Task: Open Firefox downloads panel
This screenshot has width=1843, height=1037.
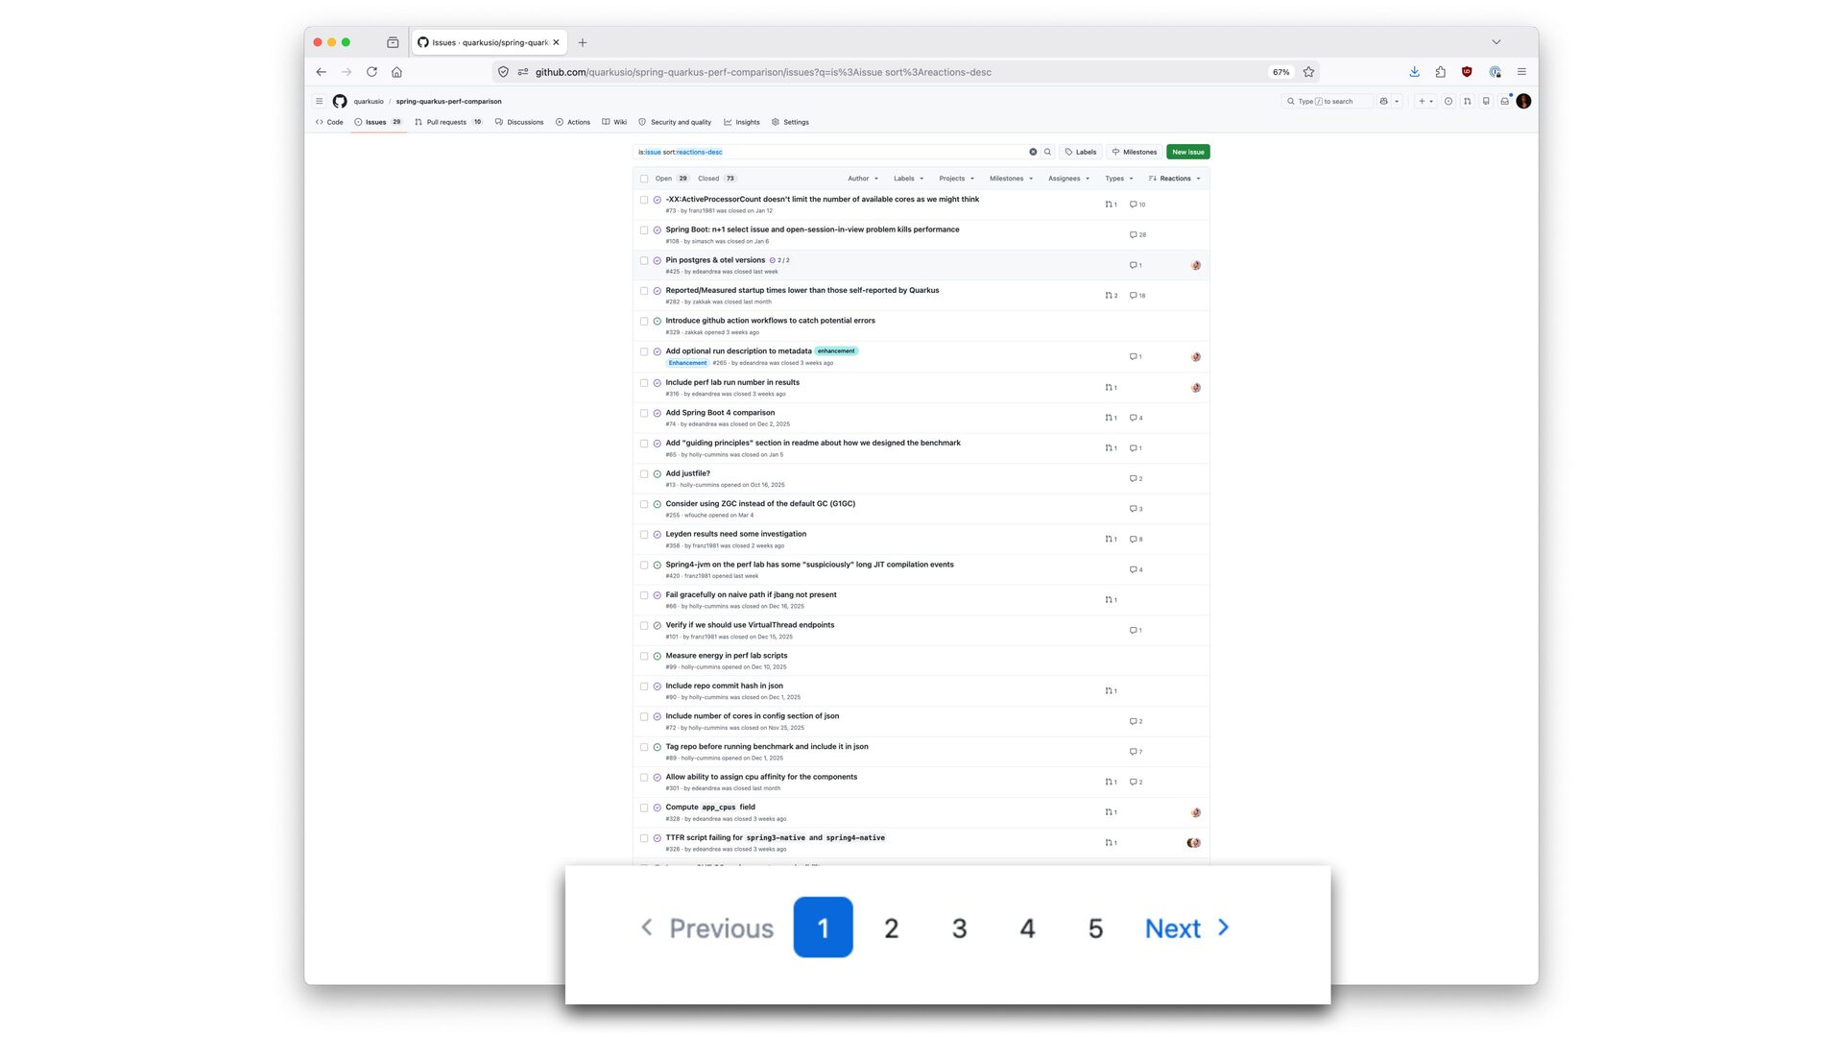Action: pos(1414,72)
